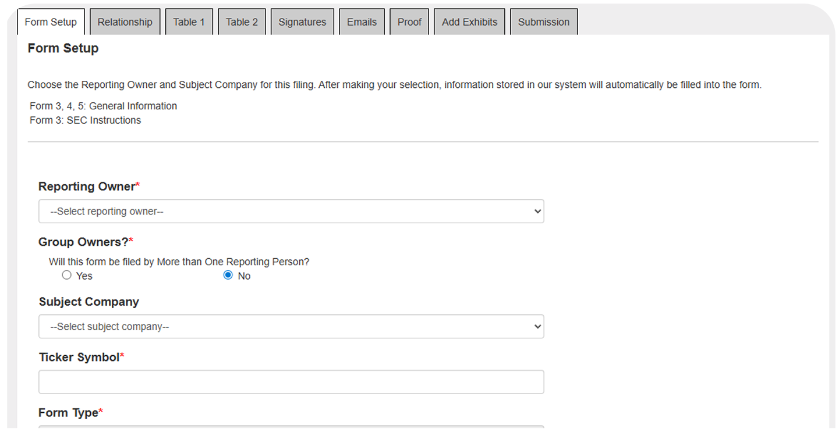This screenshot has height=432, width=839.
Task: Click into the Ticker Symbol text field
Action: point(291,382)
